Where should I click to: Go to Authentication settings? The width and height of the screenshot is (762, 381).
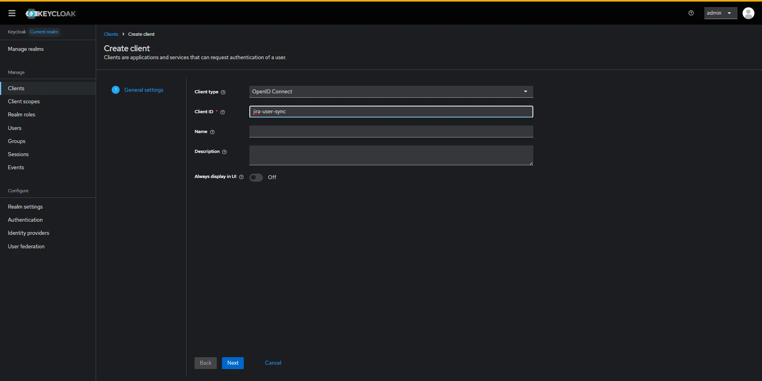point(25,220)
